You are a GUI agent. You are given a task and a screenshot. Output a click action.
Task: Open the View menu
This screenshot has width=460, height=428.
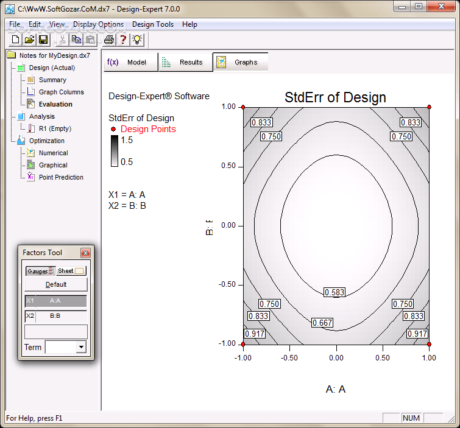tap(57, 24)
